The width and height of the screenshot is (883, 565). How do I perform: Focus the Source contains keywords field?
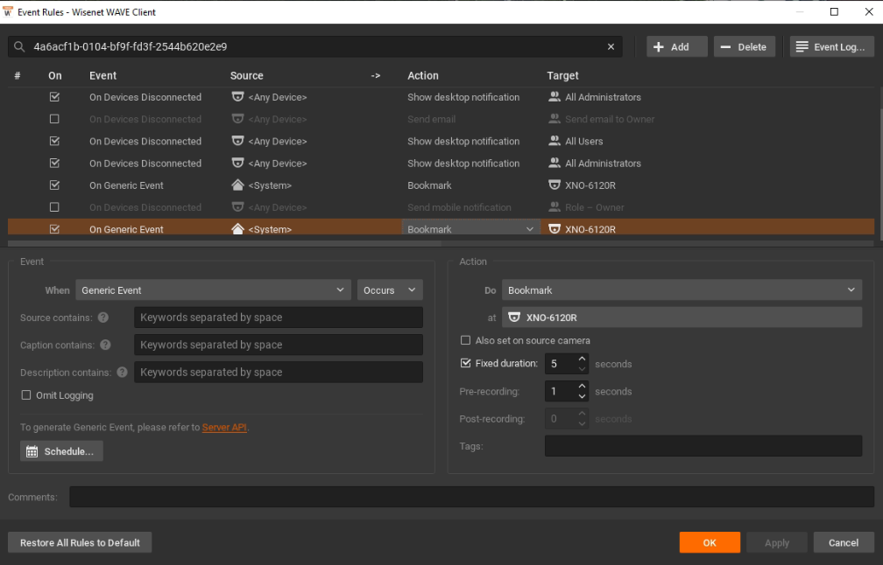click(x=279, y=317)
